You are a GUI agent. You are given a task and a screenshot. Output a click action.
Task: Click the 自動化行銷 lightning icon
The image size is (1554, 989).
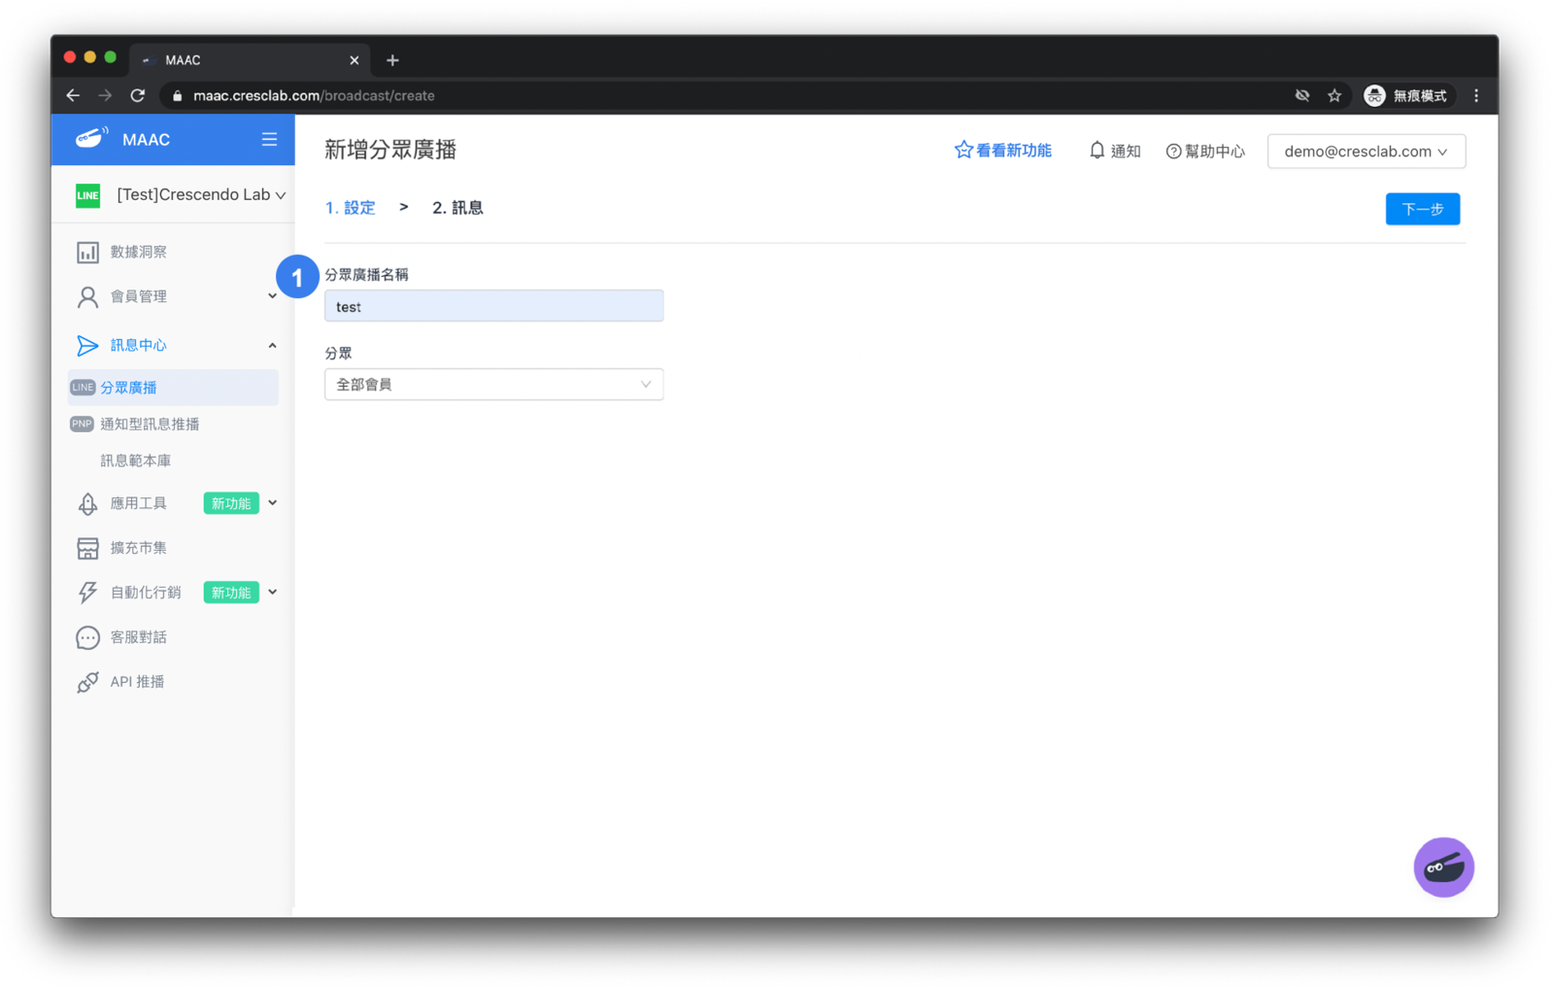87,593
